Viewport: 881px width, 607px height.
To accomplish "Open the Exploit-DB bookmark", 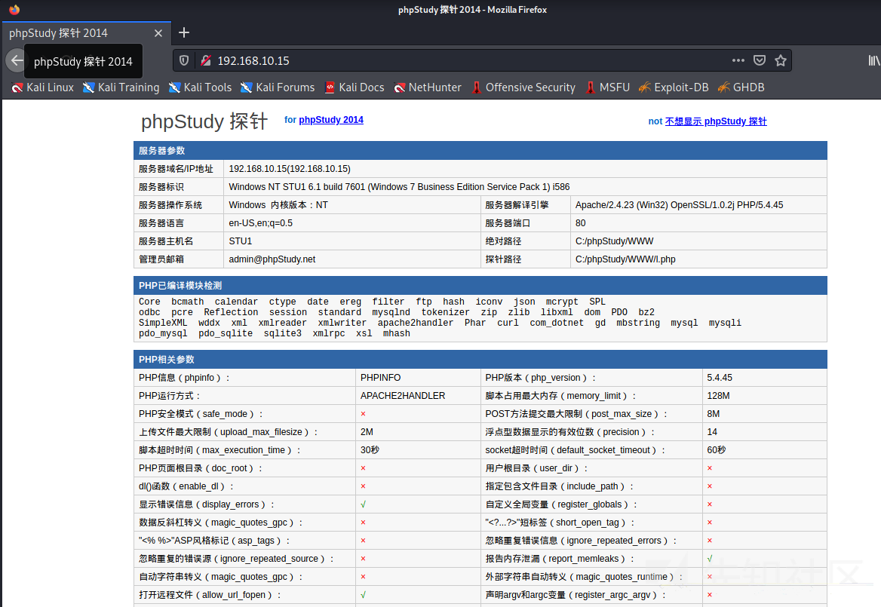I will point(674,87).
